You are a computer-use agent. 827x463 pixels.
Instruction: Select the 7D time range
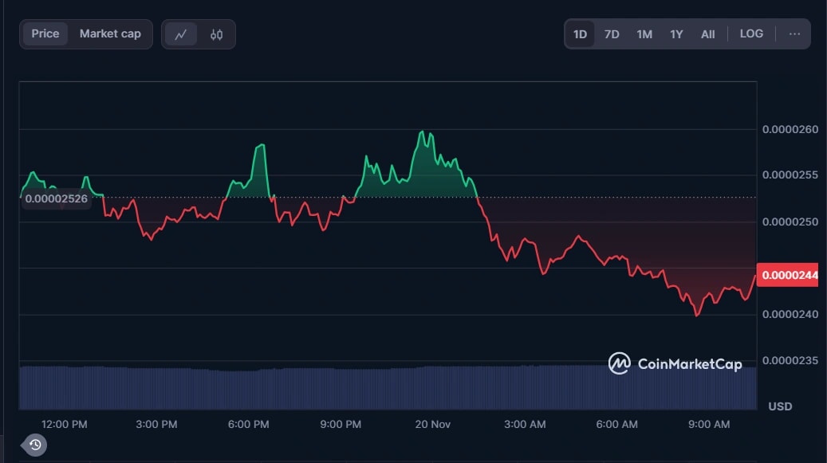point(612,34)
